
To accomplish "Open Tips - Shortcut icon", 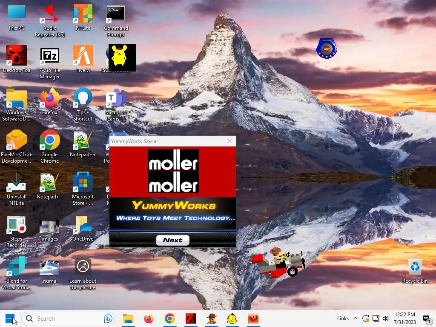I will tap(83, 105).
